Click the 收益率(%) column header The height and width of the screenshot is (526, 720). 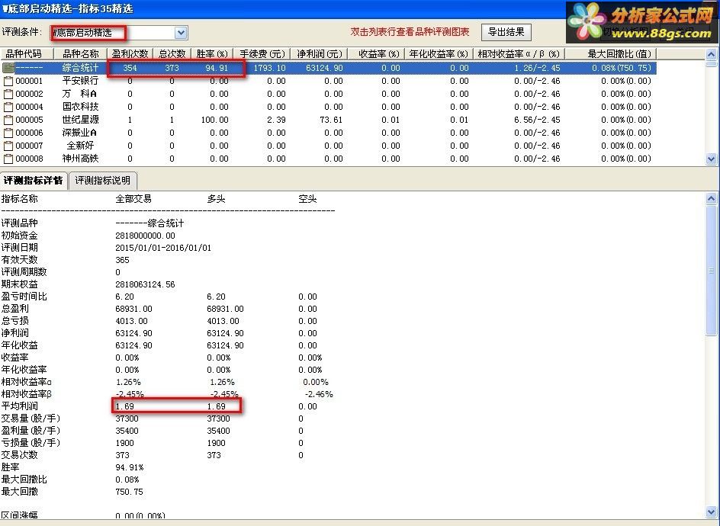[377, 53]
